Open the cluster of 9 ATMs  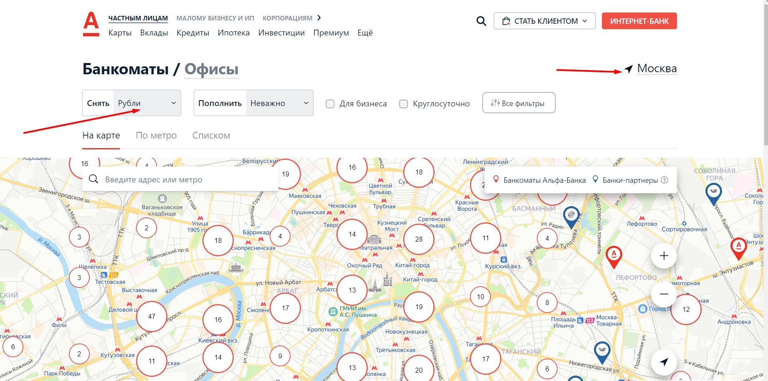(280, 356)
